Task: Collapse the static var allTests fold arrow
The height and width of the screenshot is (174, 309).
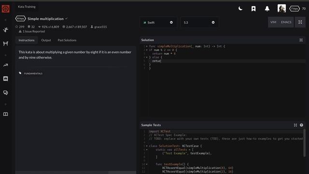Action: click(147, 150)
